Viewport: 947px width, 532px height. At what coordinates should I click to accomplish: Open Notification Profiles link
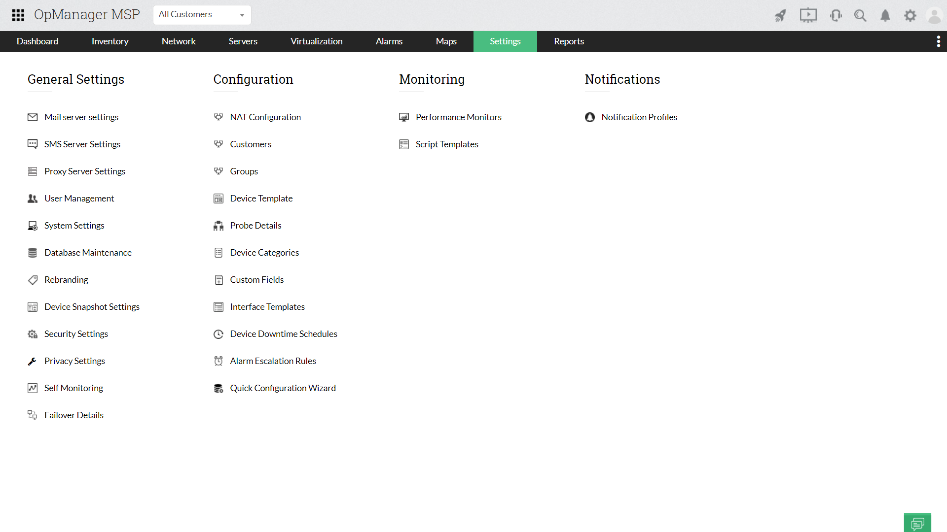coord(639,117)
